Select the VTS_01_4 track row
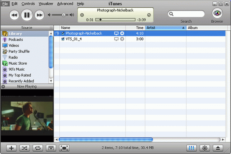The width and height of the screenshot is (231, 154). (x=140, y=39)
